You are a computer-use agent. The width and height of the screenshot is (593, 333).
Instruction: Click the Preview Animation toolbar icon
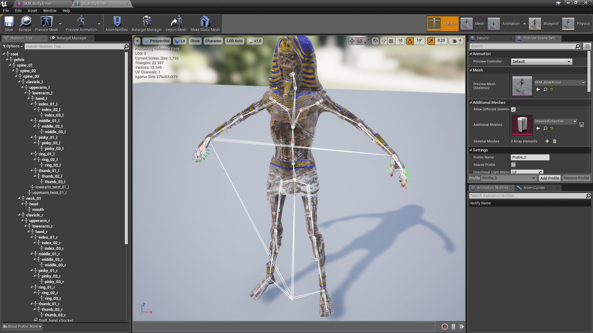pos(81,24)
